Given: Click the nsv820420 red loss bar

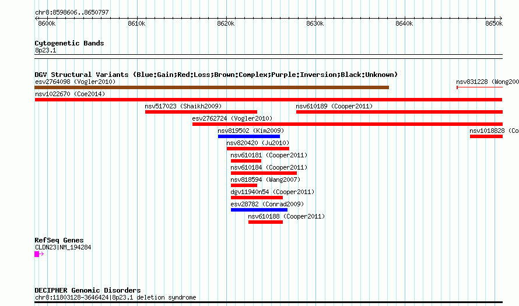Looking at the screenshot, I should pos(258,149).
